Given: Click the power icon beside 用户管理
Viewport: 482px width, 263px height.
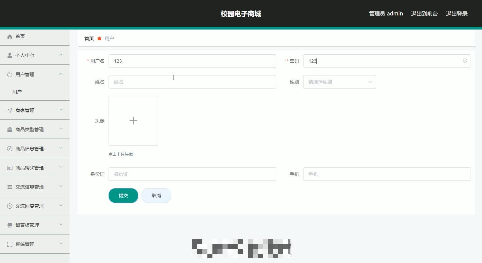Looking at the screenshot, I should (x=10, y=74).
